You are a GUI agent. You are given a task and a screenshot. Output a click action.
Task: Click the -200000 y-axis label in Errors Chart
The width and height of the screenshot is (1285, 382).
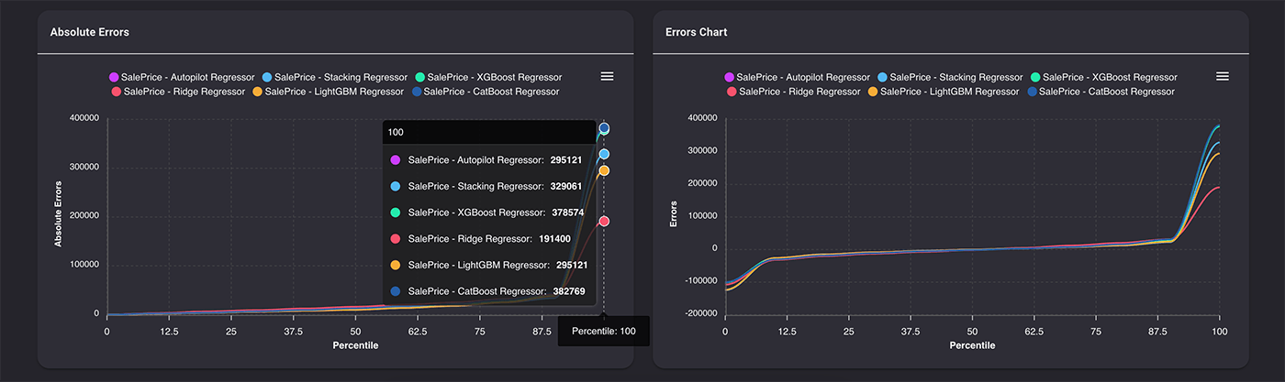pyautogui.click(x=699, y=314)
